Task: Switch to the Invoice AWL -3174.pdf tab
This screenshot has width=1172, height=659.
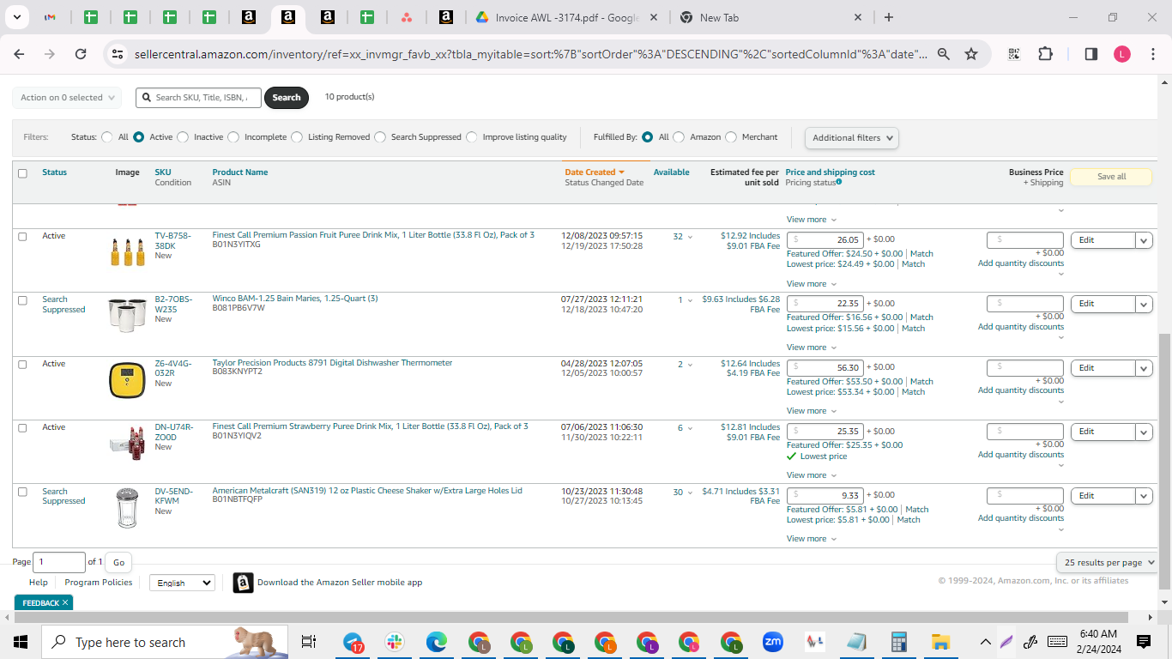Action: pyautogui.click(x=566, y=17)
